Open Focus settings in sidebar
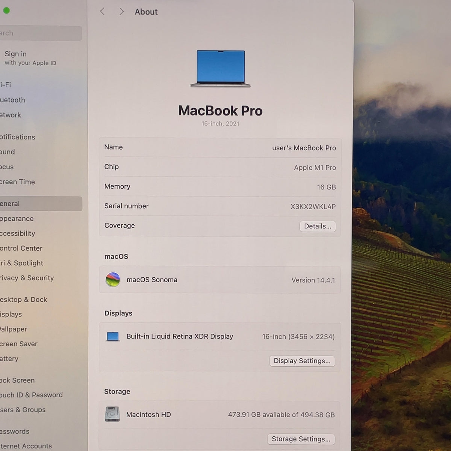 click(x=41, y=167)
